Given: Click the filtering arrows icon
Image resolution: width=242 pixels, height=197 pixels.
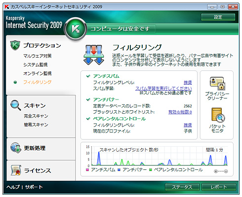Looking at the screenshot, I should coord(94,55).
